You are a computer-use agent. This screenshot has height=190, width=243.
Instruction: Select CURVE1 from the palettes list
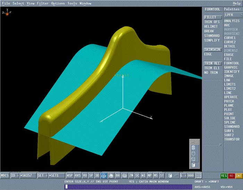(230, 38)
